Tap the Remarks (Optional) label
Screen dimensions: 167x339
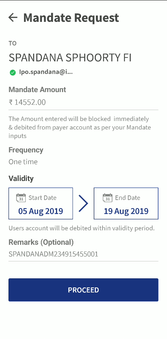coord(41,242)
